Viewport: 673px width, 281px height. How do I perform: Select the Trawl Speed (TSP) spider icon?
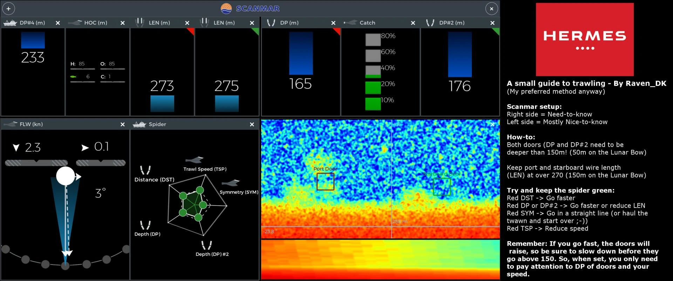coord(194,160)
